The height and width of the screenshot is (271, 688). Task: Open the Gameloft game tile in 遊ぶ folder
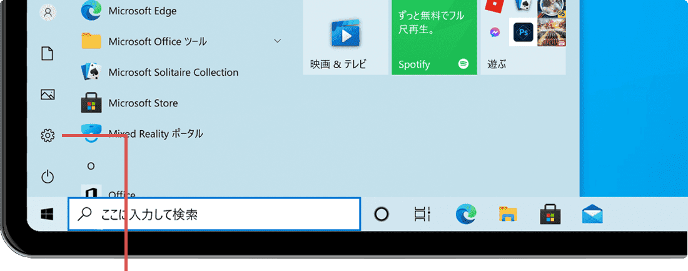[x=552, y=32]
